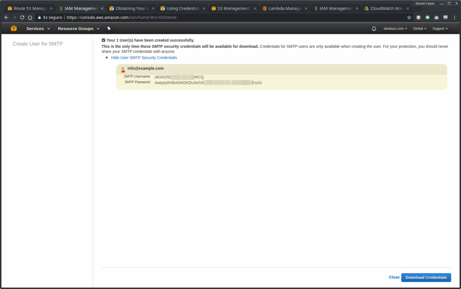The height and width of the screenshot is (289, 461).
Task: Click the browser home icon
Action: click(x=30, y=17)
